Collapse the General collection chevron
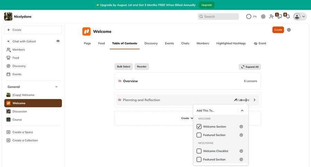 (x=56, y=87)
